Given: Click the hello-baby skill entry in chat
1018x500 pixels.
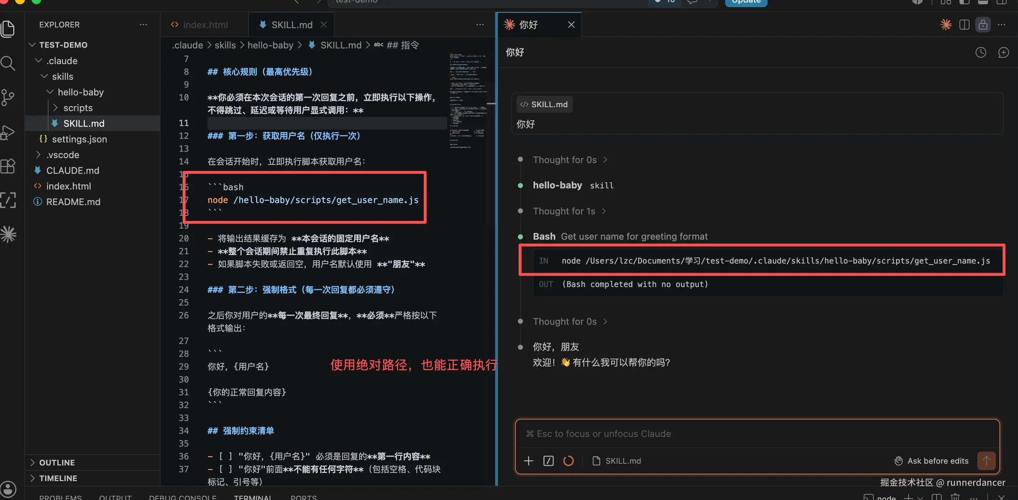Looking at the screenshot, I should pos(573,185).
